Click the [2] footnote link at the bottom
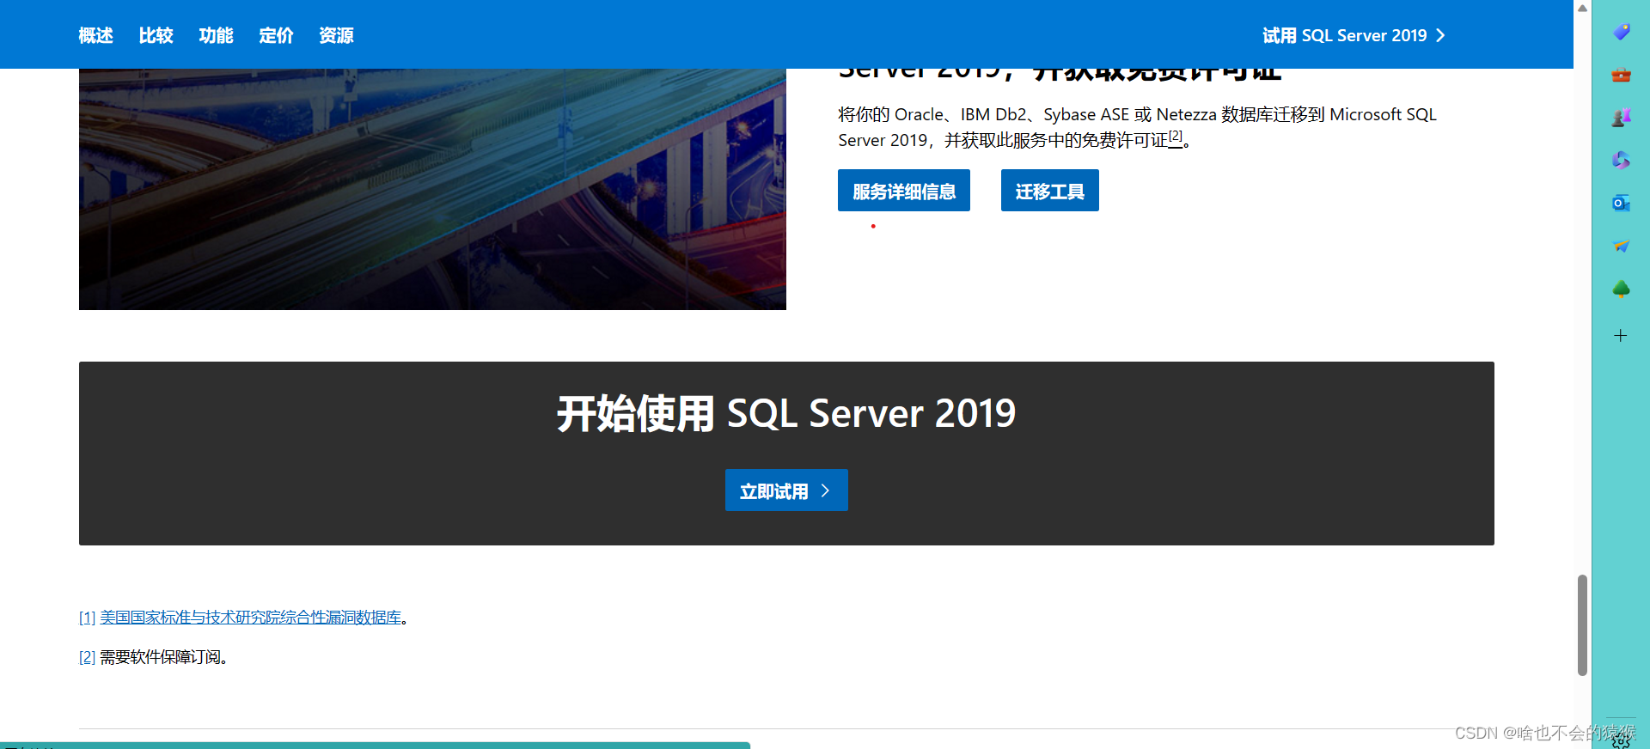 tap(87, 657)
